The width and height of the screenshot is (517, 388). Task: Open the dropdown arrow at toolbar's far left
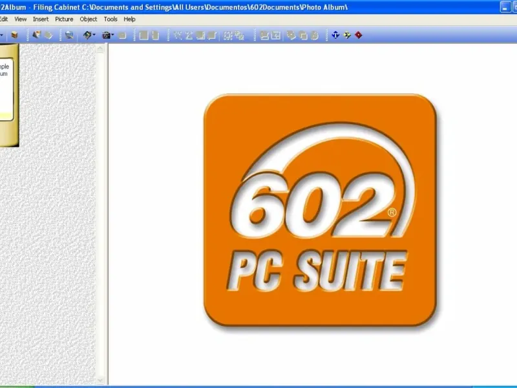(x=2, y=35)
